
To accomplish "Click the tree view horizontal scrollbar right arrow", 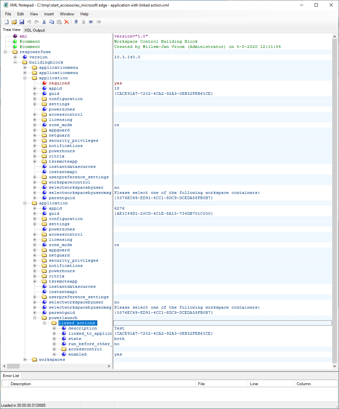I will coord(109,366).
